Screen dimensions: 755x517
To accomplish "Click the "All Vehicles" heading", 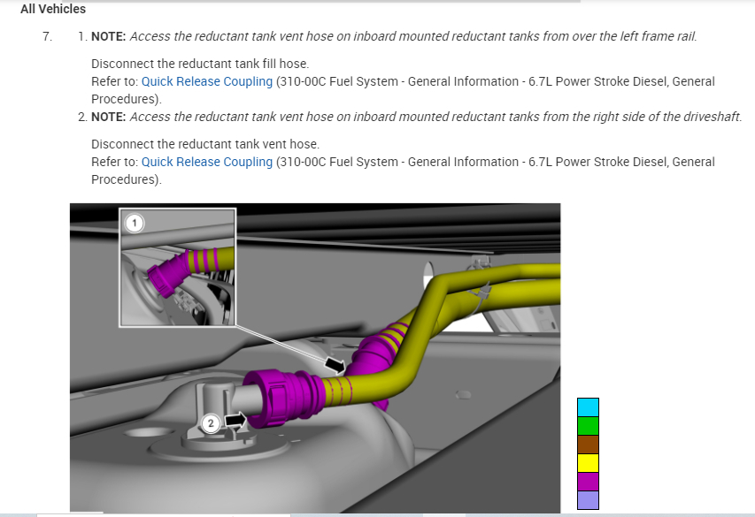I will [x=53, y=9].
